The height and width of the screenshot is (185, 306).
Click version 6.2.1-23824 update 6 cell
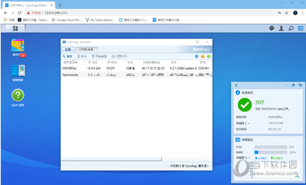click(x=183, y=68)
